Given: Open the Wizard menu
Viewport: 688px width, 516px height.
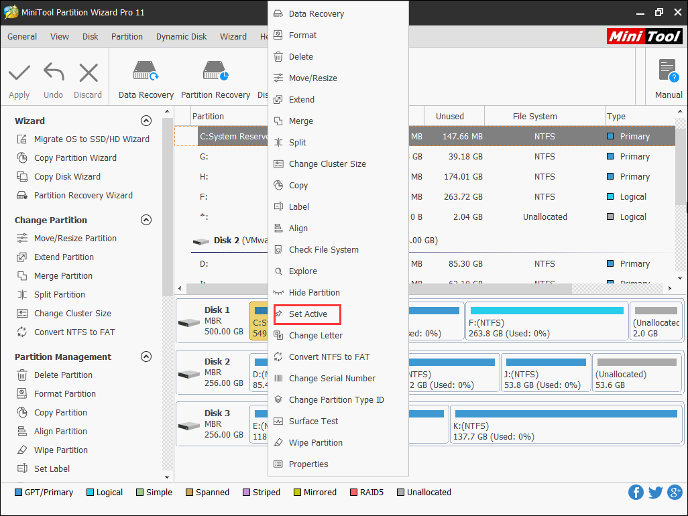Looking at the screenshot, I should (233, 36).
